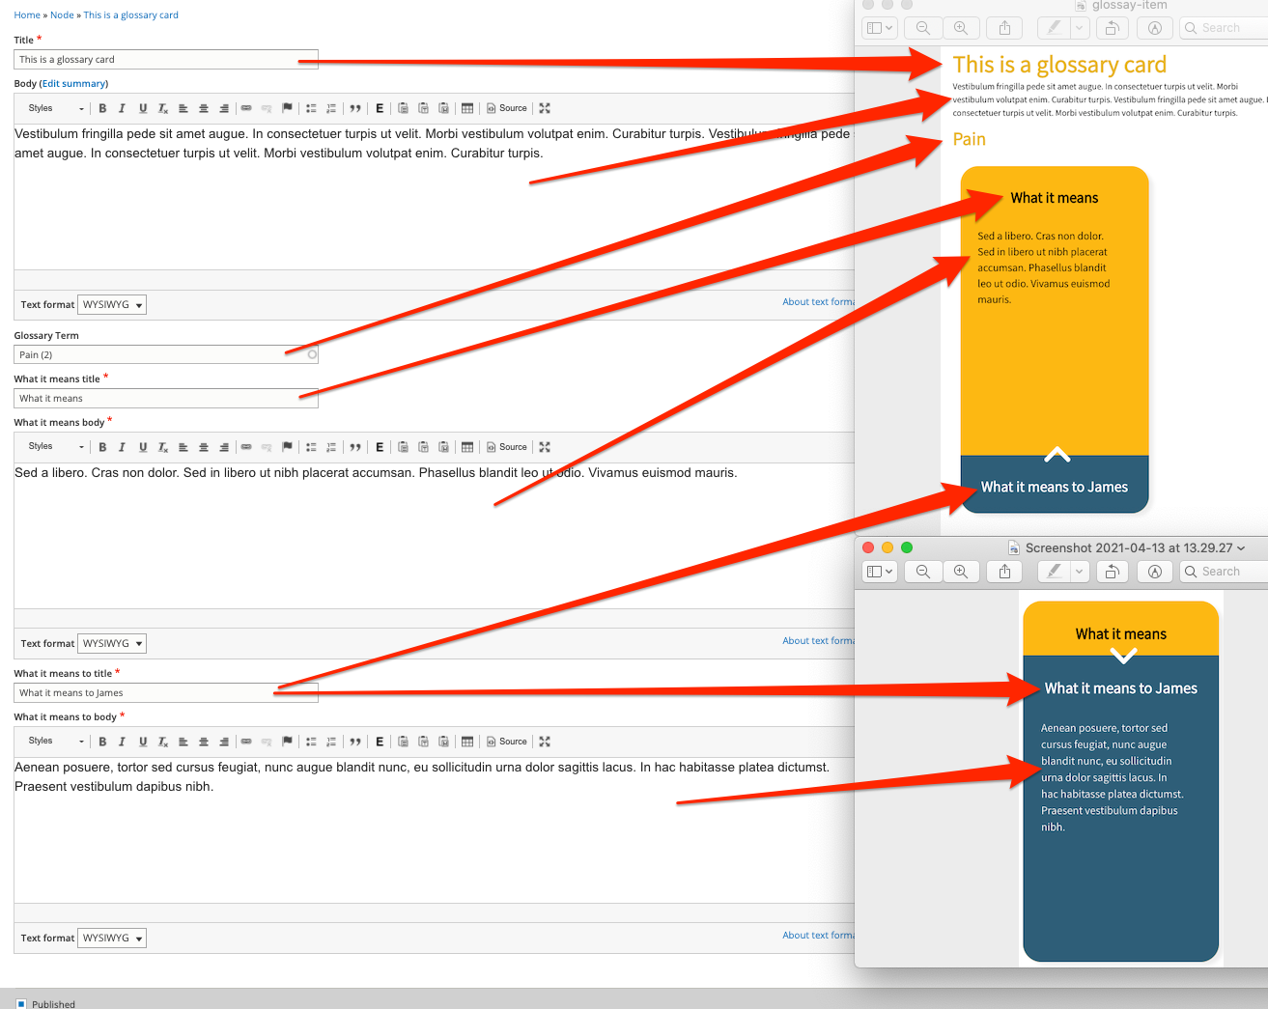Switch the Body editor to Source view
1268x1009 pixels.
[x=507, y=108]
